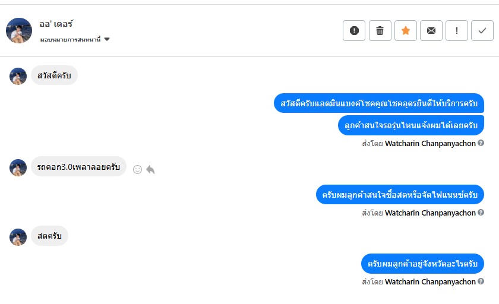Click the dropdown arrow beside มอบหมายการสนทนานี้
This screenshot has height=304, width=499.
click(107, 39)
